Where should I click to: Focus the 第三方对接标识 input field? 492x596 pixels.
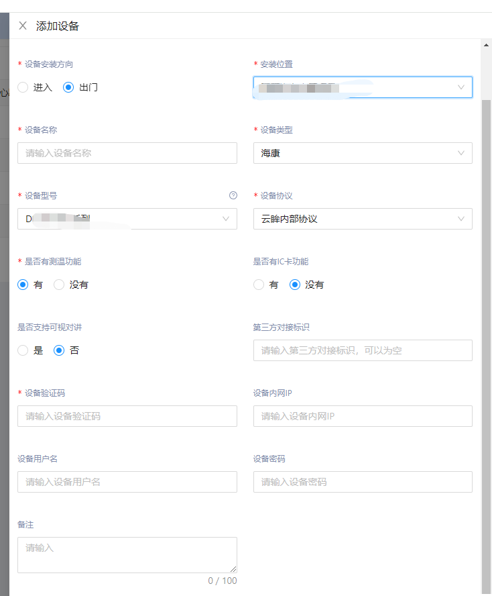pos(362,350)
